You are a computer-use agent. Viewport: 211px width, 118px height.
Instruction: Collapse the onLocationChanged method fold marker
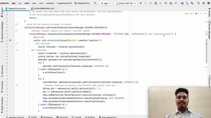tap(15, 40)
